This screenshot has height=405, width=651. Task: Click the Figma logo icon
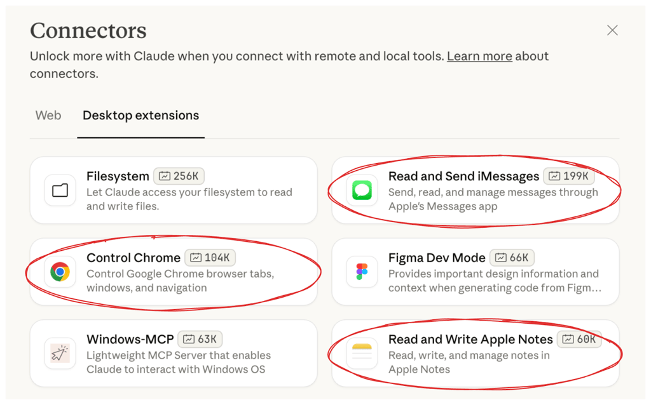(x=362, y=272)
